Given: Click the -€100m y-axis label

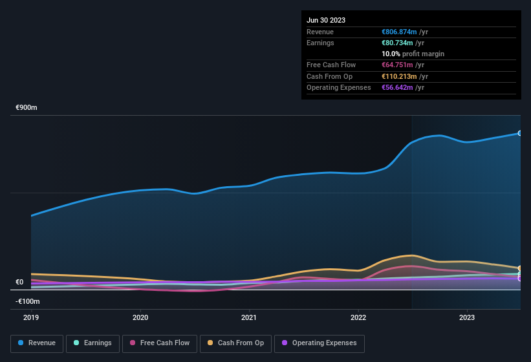Looking at the screenshot, I should click(28, 301).
